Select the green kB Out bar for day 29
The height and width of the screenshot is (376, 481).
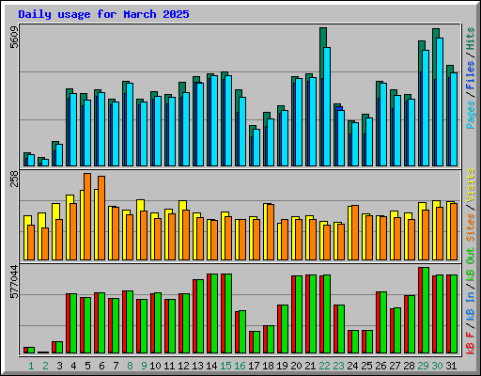pyautogui.click(x=426, y=310)
